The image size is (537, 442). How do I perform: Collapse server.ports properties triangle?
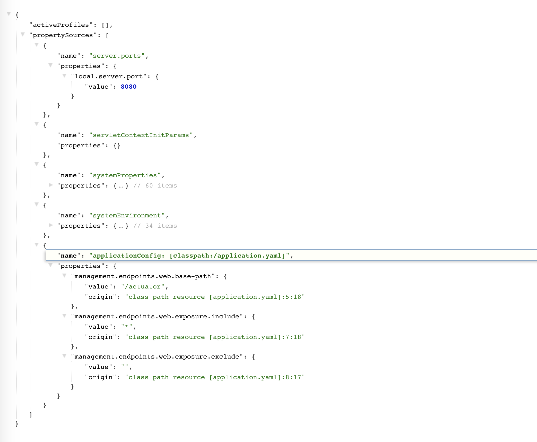coord(50,65)
